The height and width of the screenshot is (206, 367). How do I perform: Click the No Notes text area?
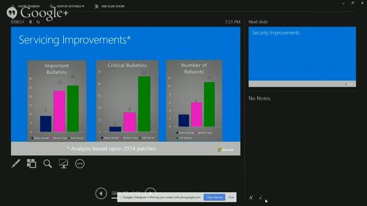click(260, 98)
